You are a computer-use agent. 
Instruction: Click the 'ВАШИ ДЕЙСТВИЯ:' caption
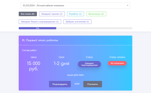[x=75, y=75]
